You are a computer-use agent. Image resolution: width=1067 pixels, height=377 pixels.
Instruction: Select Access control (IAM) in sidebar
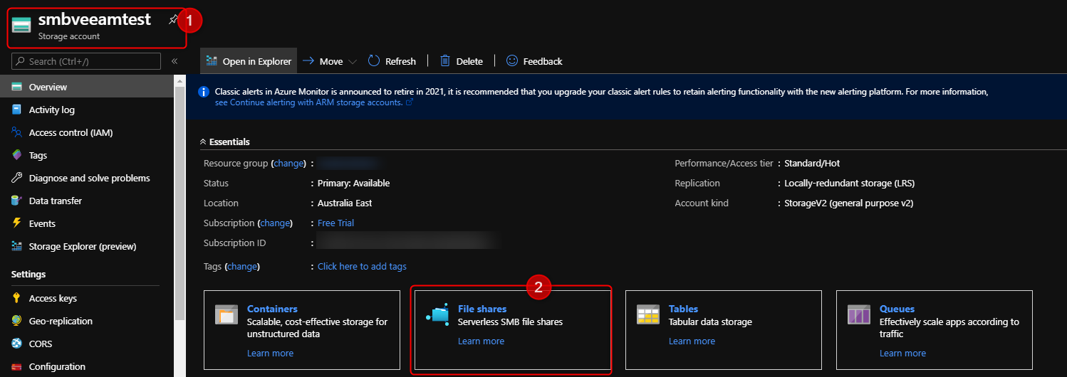(x=71, y=132)
